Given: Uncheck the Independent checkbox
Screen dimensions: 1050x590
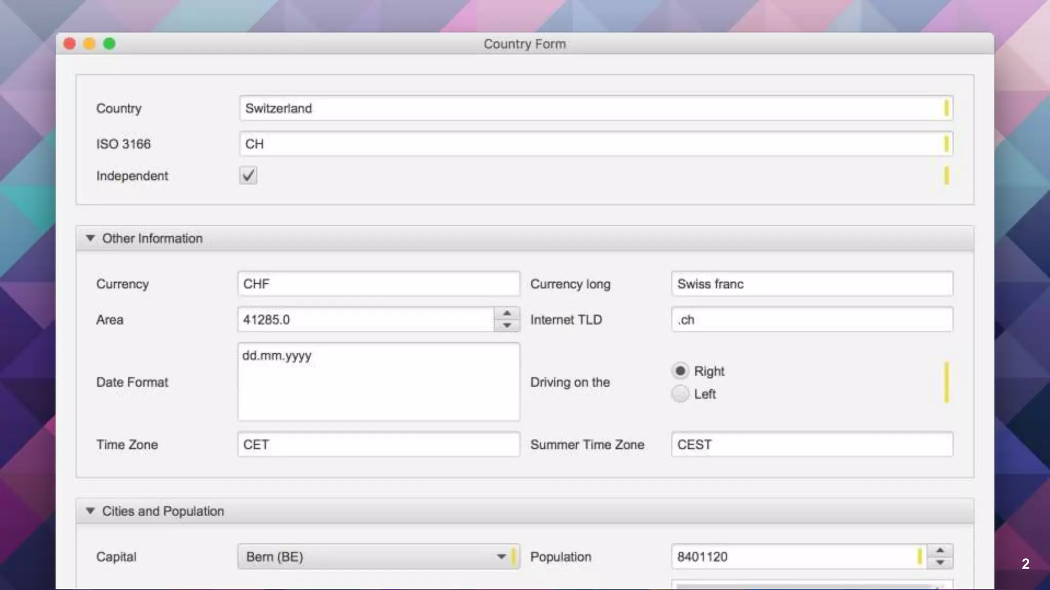Looking at the screenshot, I should click(x=248, y=176).
